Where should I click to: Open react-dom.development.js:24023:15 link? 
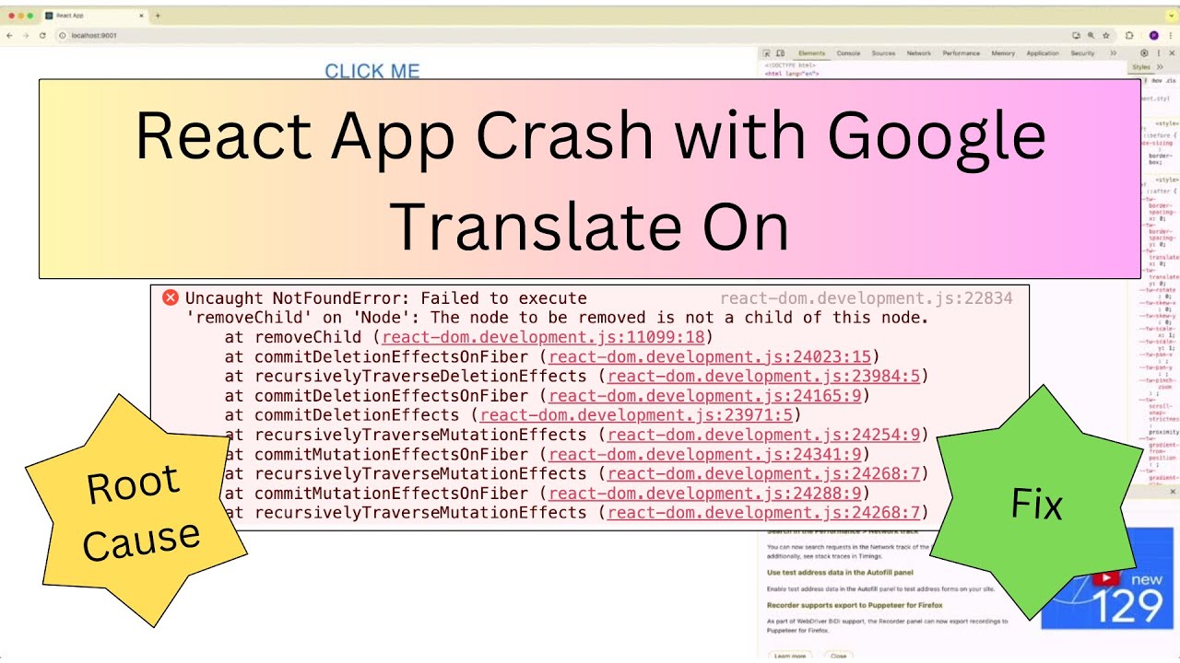coord(710,356)
